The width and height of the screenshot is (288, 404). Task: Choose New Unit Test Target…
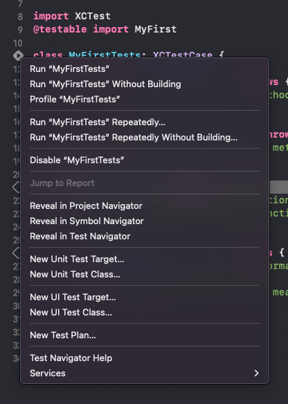[x=145, y=259]
